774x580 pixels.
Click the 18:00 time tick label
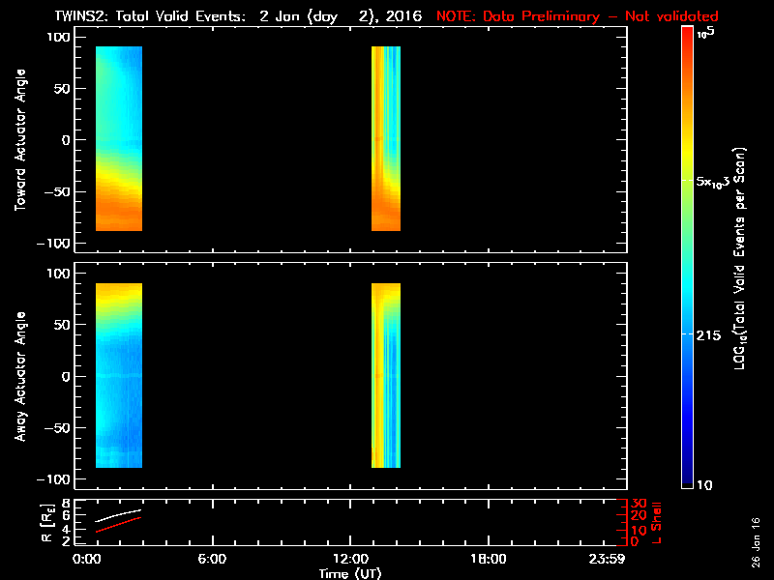[x=489, y=560]
